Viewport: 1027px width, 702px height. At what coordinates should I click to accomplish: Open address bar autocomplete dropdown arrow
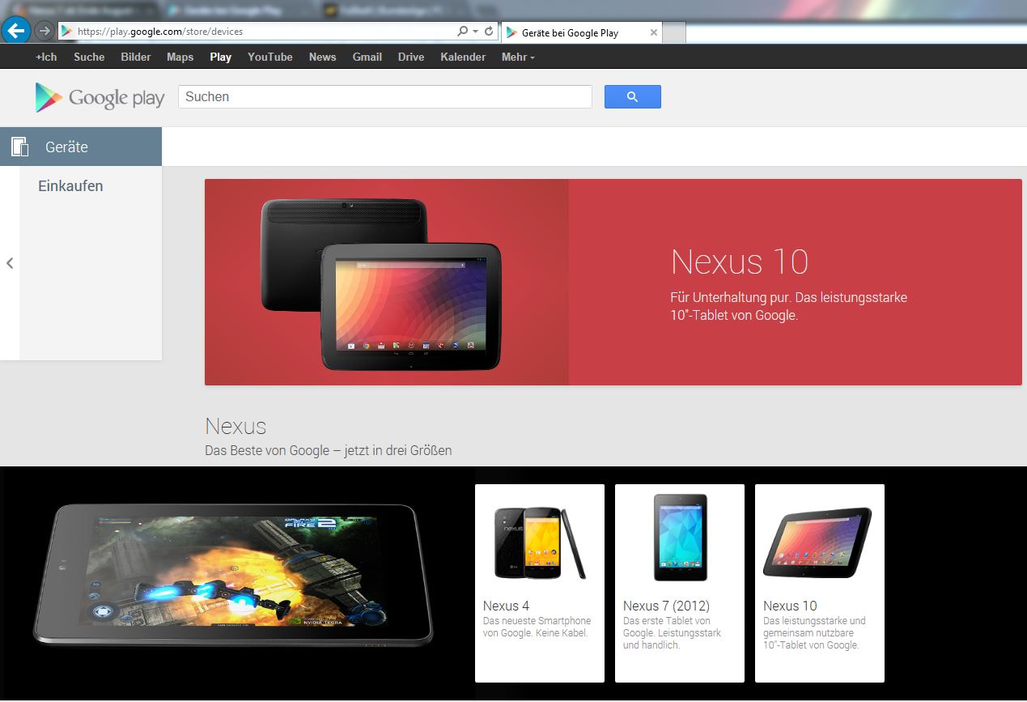pos(474,32)
